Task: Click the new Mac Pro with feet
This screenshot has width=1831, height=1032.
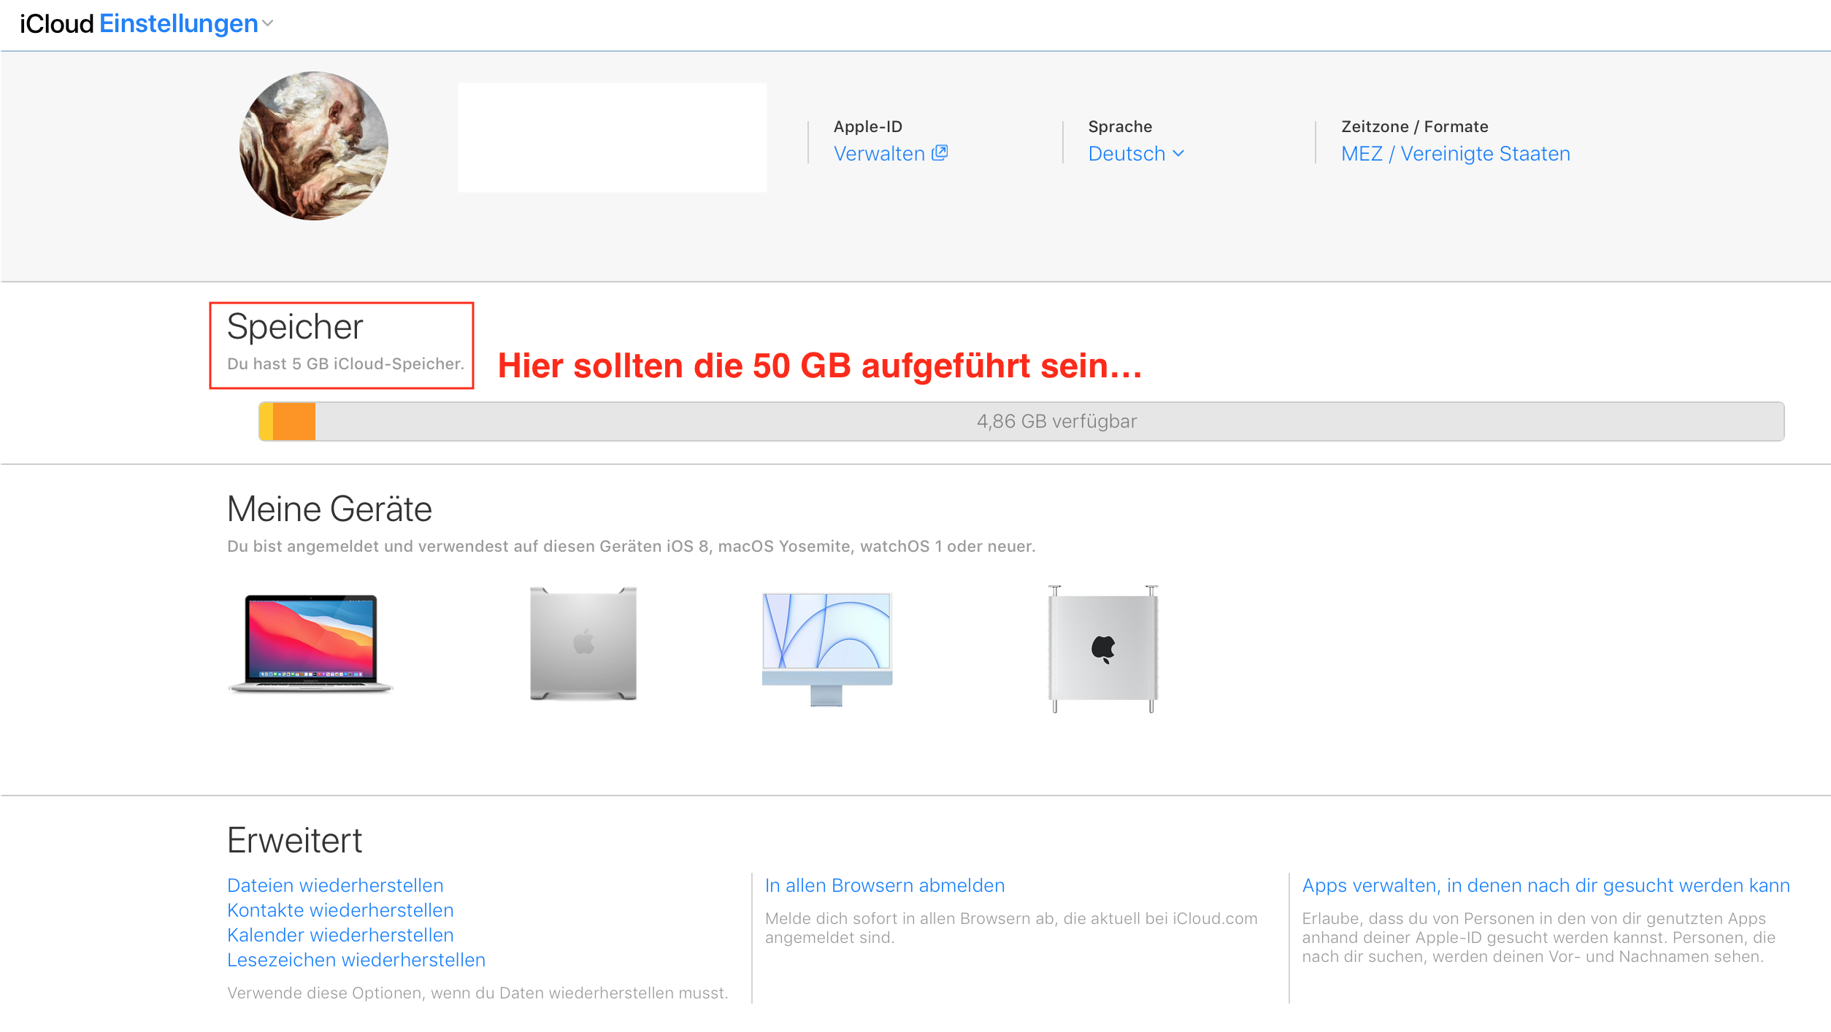Action: pyautogui.click(x=1102, y=647)
